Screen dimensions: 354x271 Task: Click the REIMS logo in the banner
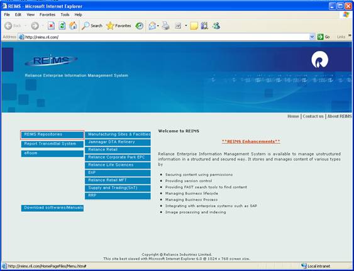coord(51,60)
